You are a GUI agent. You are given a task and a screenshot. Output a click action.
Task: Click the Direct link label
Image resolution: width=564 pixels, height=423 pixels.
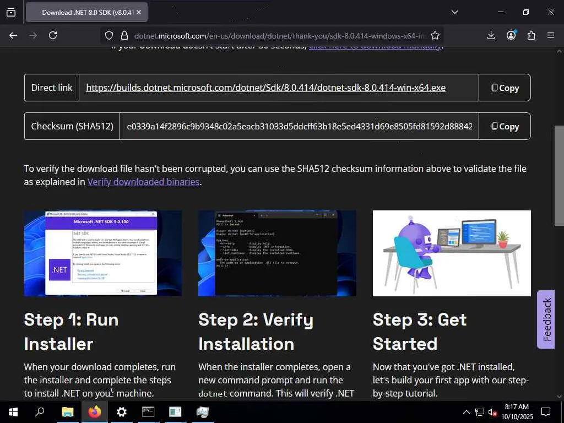[x=52, y=88]
